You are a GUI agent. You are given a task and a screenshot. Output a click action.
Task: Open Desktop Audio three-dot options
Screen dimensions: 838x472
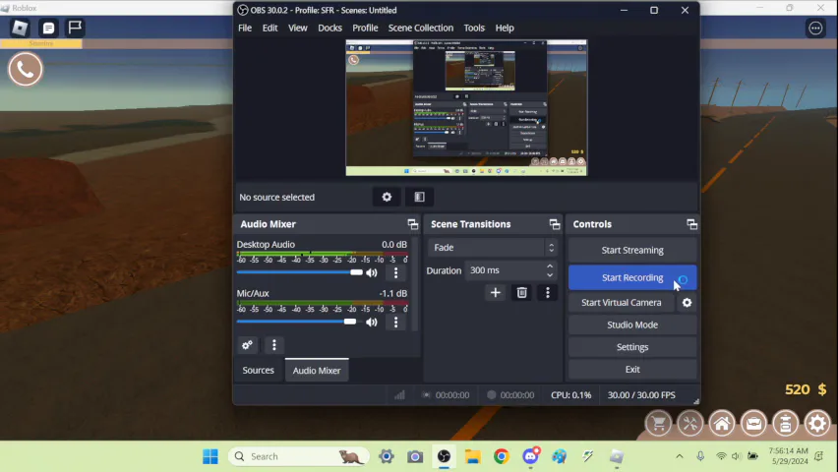(x=395, y=272)
